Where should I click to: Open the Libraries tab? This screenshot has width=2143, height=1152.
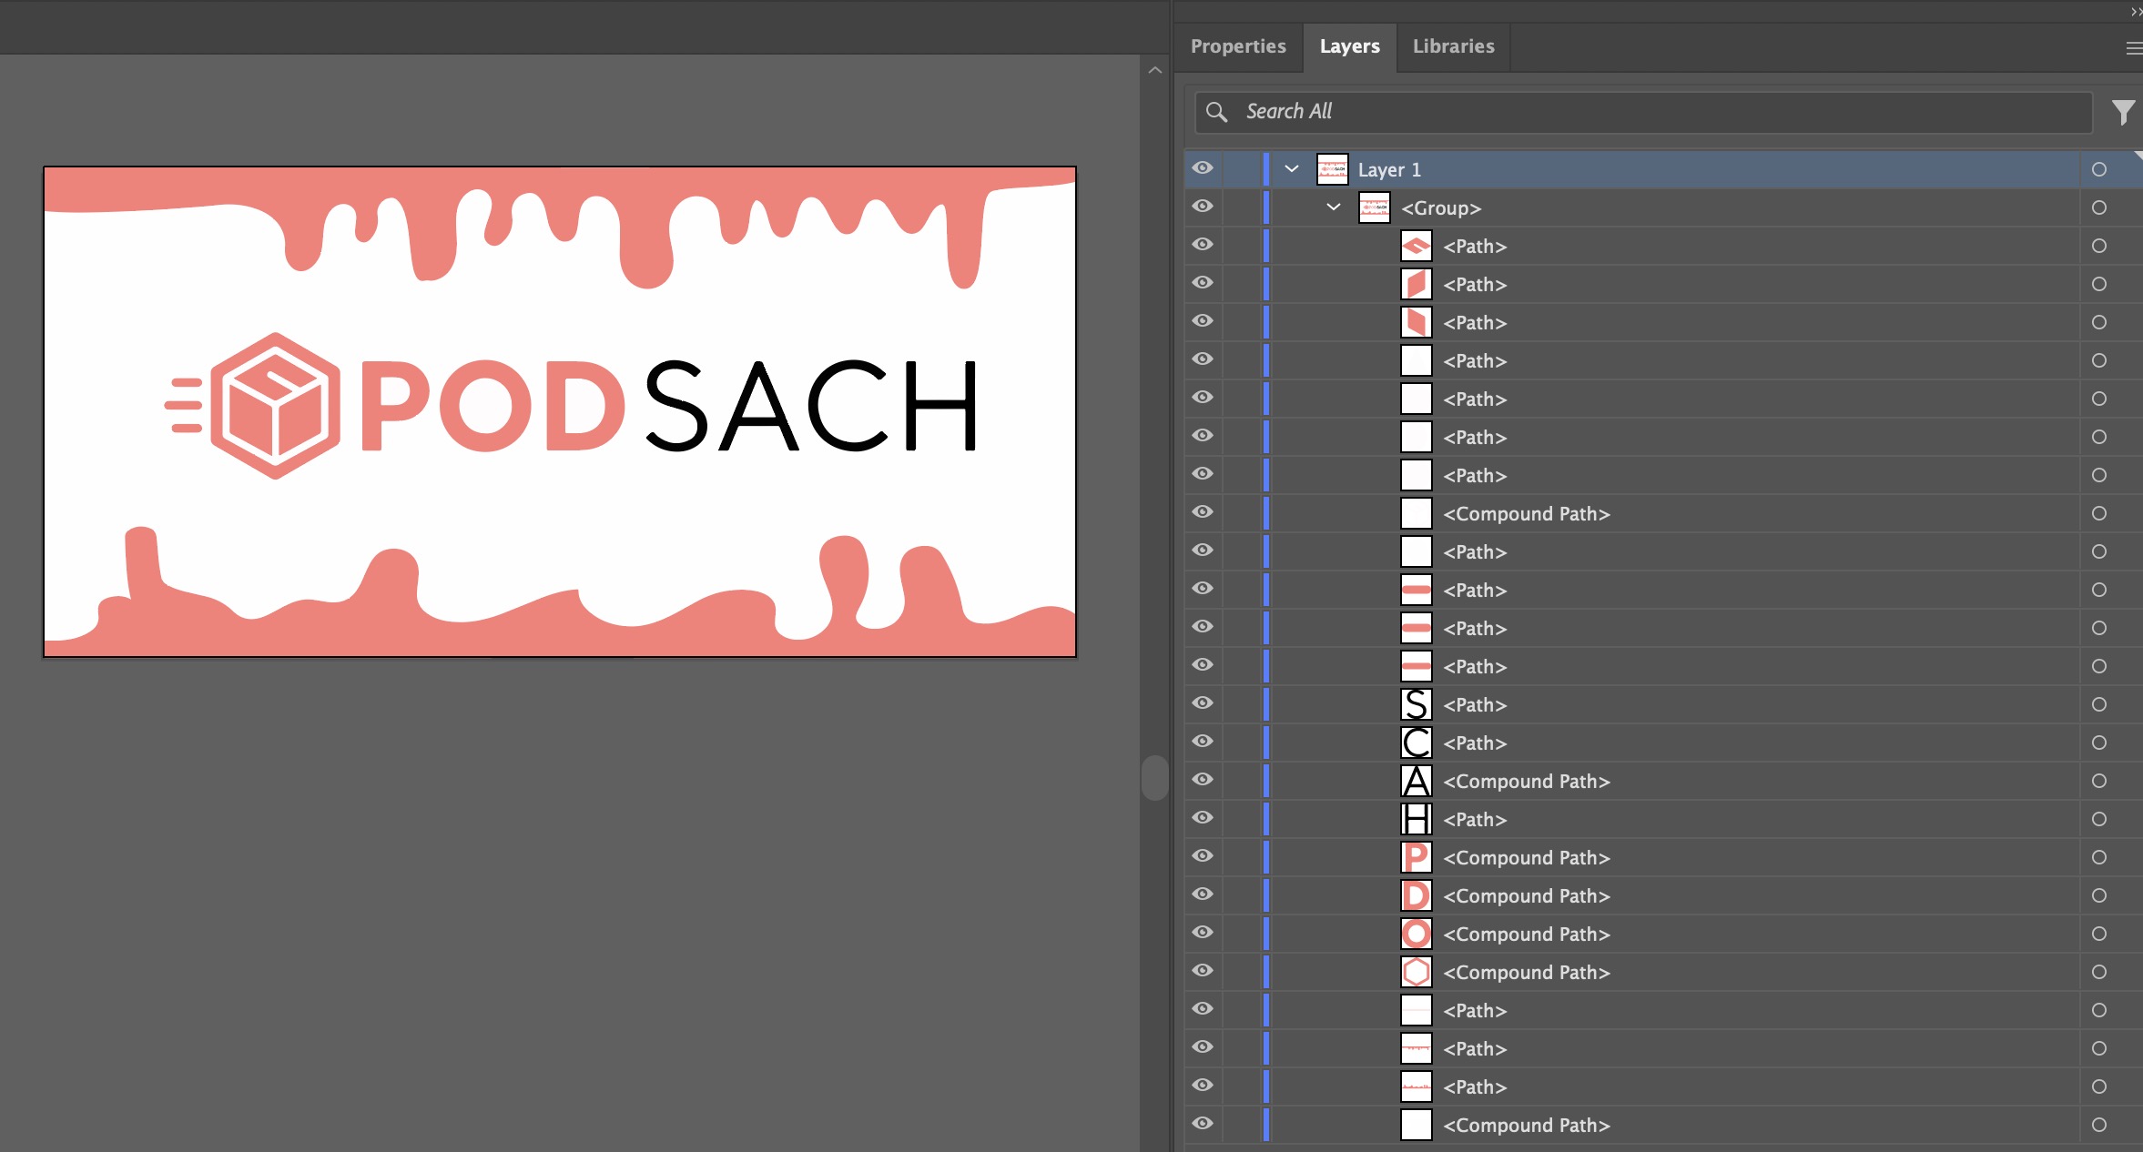[x=1453, y=46]
